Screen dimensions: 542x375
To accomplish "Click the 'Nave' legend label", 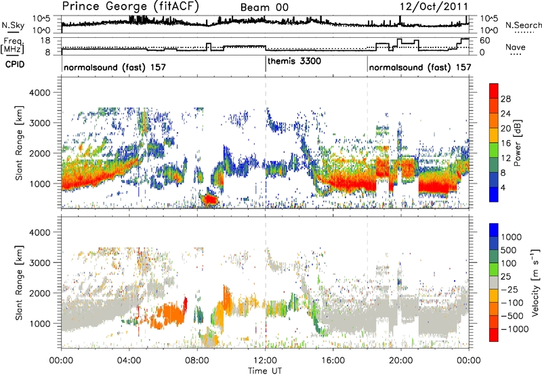I will pyautogui.click(x=516, y=47).
